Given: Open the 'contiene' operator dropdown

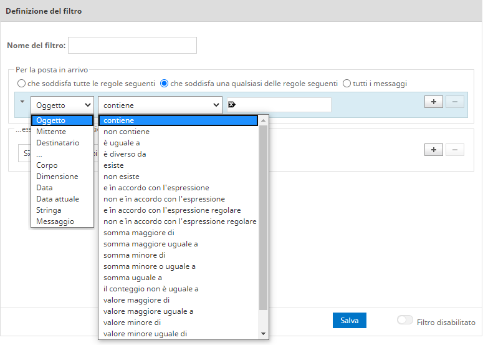Looking at the screenshot, I should (x=160, y=105).
